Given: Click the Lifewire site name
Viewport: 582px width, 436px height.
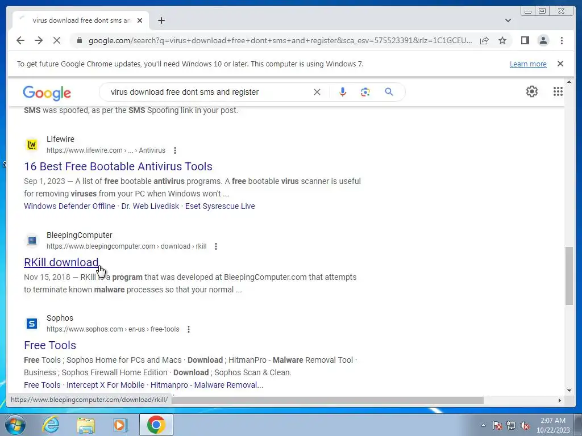Looking at the screenshot, I should tap(60, 139).
